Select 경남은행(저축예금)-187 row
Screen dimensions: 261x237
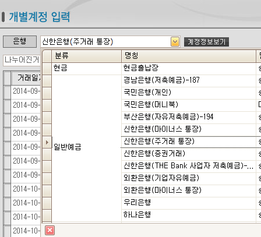pyautogui.click(x=189, y=80)
